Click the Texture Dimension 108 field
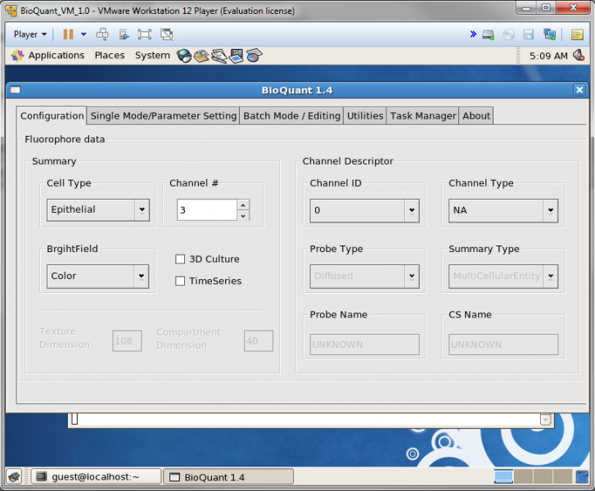This screenshot has height=491, width=595. (127, 340)
